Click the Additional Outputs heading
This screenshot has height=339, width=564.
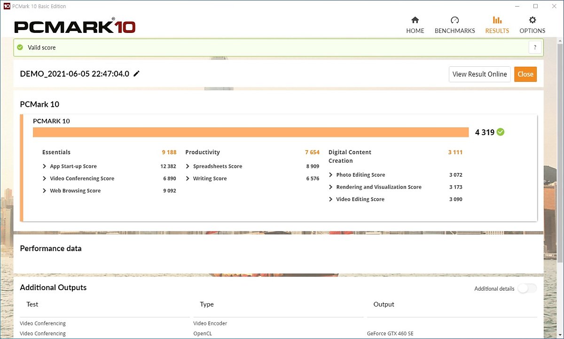tap(53, 287)
